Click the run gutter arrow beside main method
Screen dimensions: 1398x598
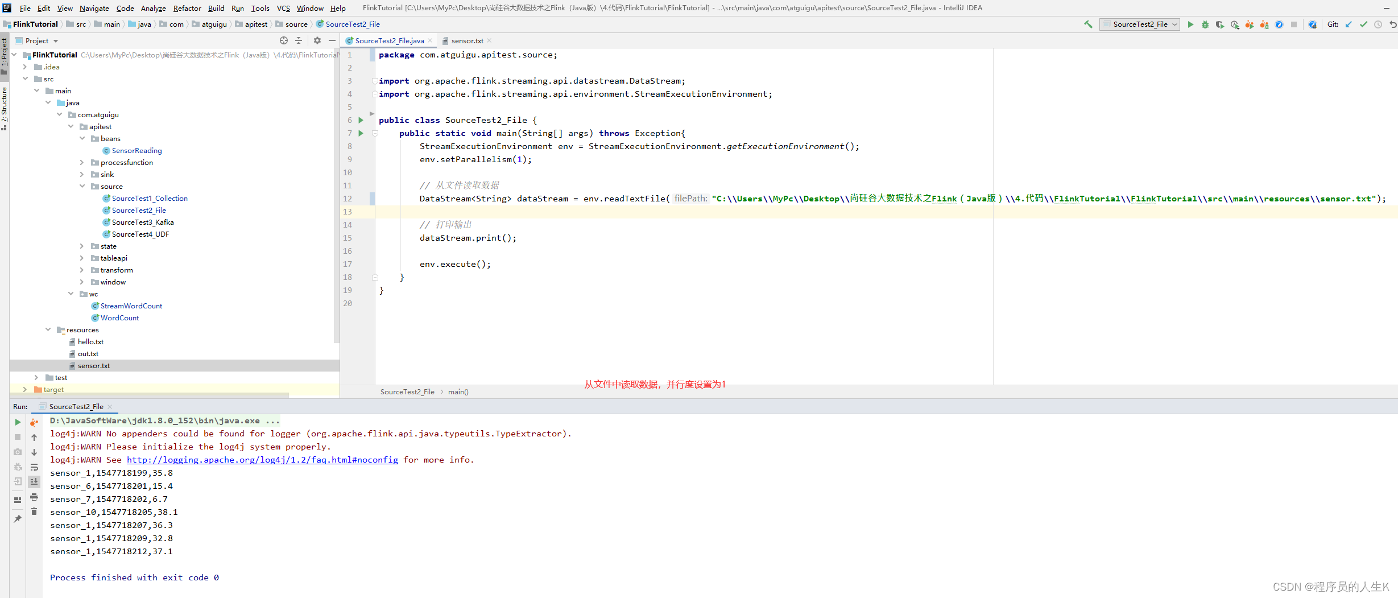[361, 133]
